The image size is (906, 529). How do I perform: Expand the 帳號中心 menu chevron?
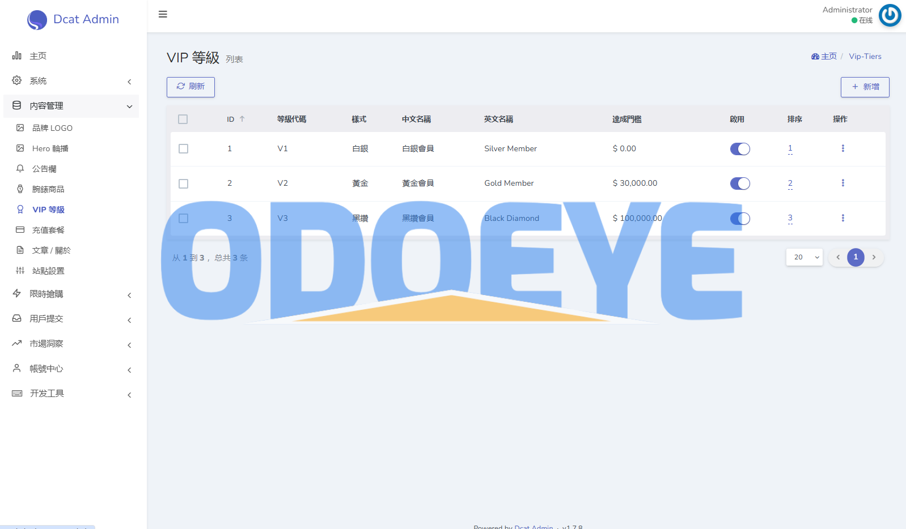coord(129,370)
